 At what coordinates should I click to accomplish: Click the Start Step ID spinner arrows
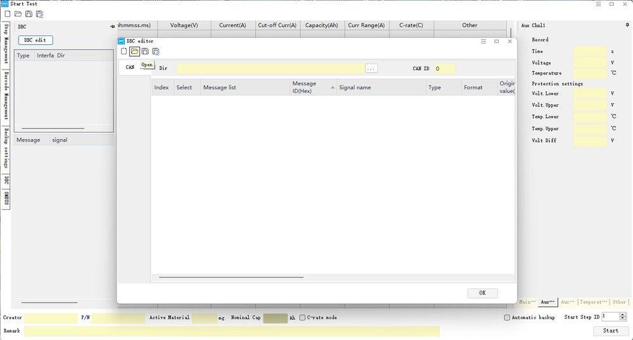[x=623, y=317]
